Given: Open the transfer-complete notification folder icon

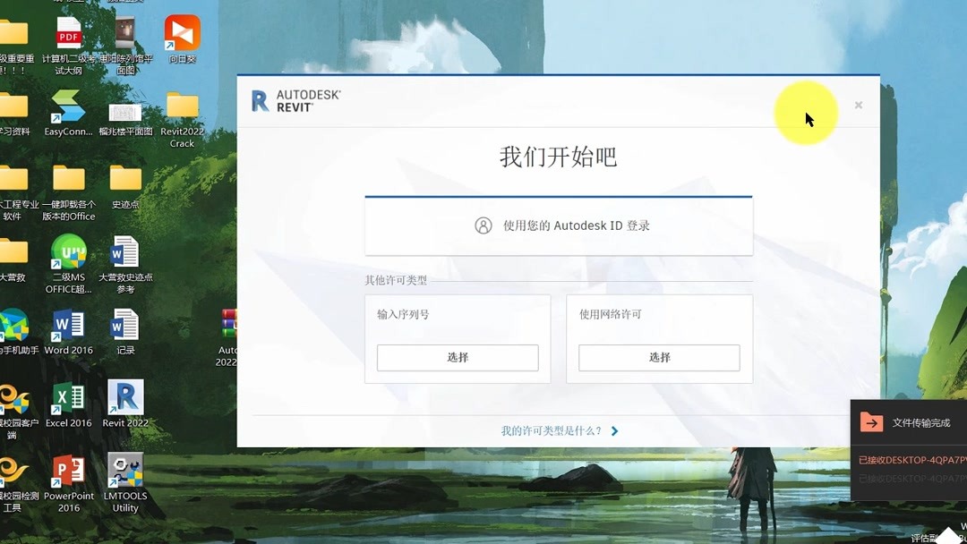Looking at the screenshot, I should [x=870, y=421].
